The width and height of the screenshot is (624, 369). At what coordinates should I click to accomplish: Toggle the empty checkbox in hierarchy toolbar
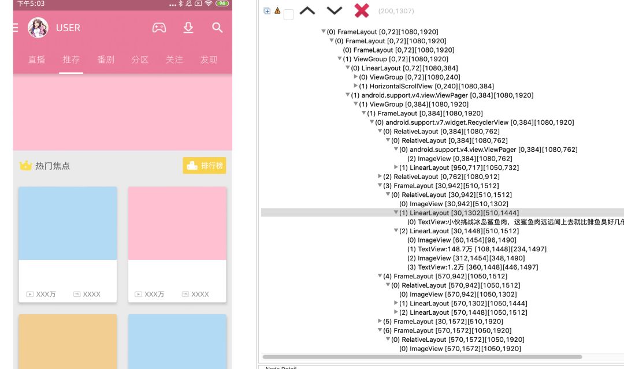tap(288, 14)
